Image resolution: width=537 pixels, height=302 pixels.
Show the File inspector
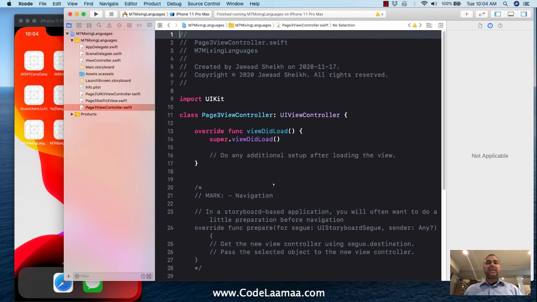(480, 26)
